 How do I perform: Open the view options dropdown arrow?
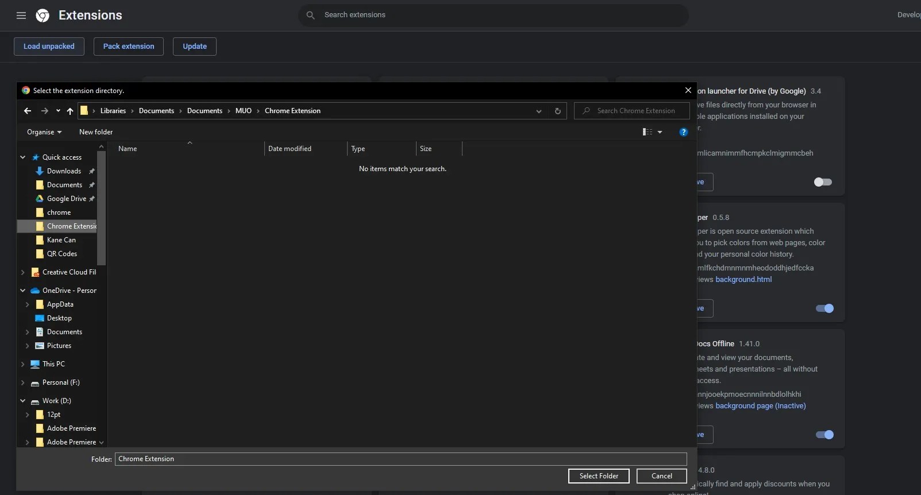pyautogui.click(x=660, y=132)
